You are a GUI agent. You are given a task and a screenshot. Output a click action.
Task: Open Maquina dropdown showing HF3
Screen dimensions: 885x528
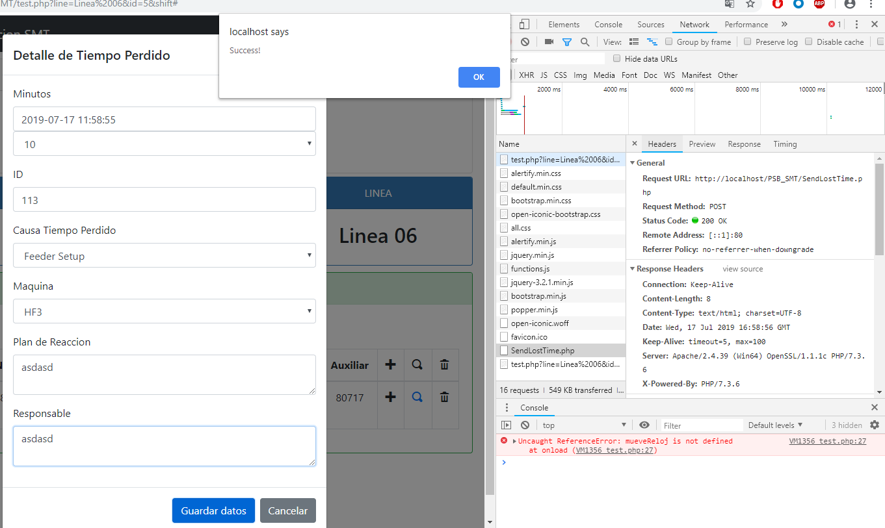tap(165, 312)
